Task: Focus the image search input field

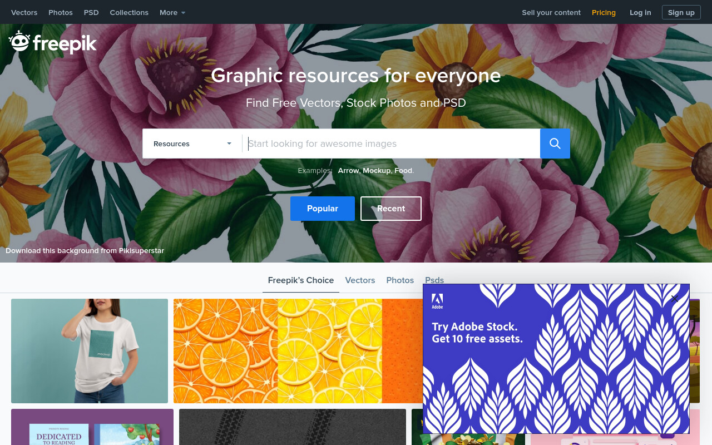Action: click(x=391, y=144)
